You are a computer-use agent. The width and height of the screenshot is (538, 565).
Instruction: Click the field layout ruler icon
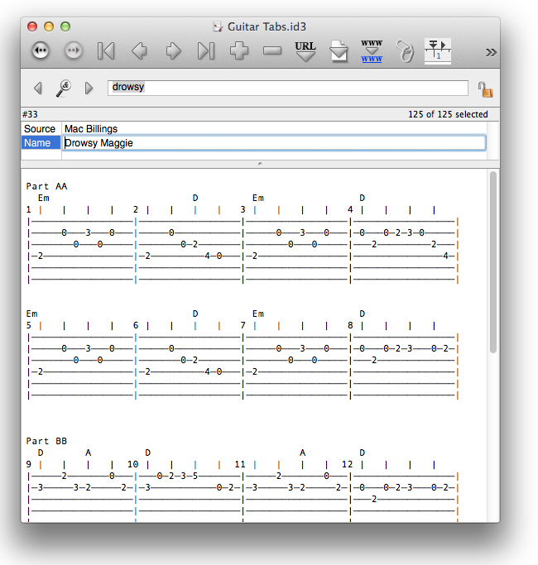(438, 51)
